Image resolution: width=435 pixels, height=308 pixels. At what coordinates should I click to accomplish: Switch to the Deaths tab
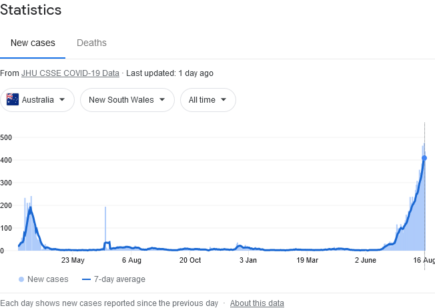(x=91, y=43)
